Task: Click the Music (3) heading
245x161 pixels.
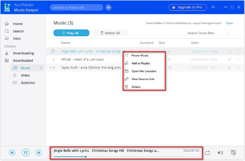Action: [x=63, y=23]
